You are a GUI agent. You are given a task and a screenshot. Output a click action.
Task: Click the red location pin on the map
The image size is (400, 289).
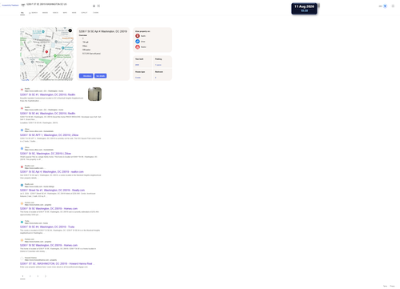46,52
